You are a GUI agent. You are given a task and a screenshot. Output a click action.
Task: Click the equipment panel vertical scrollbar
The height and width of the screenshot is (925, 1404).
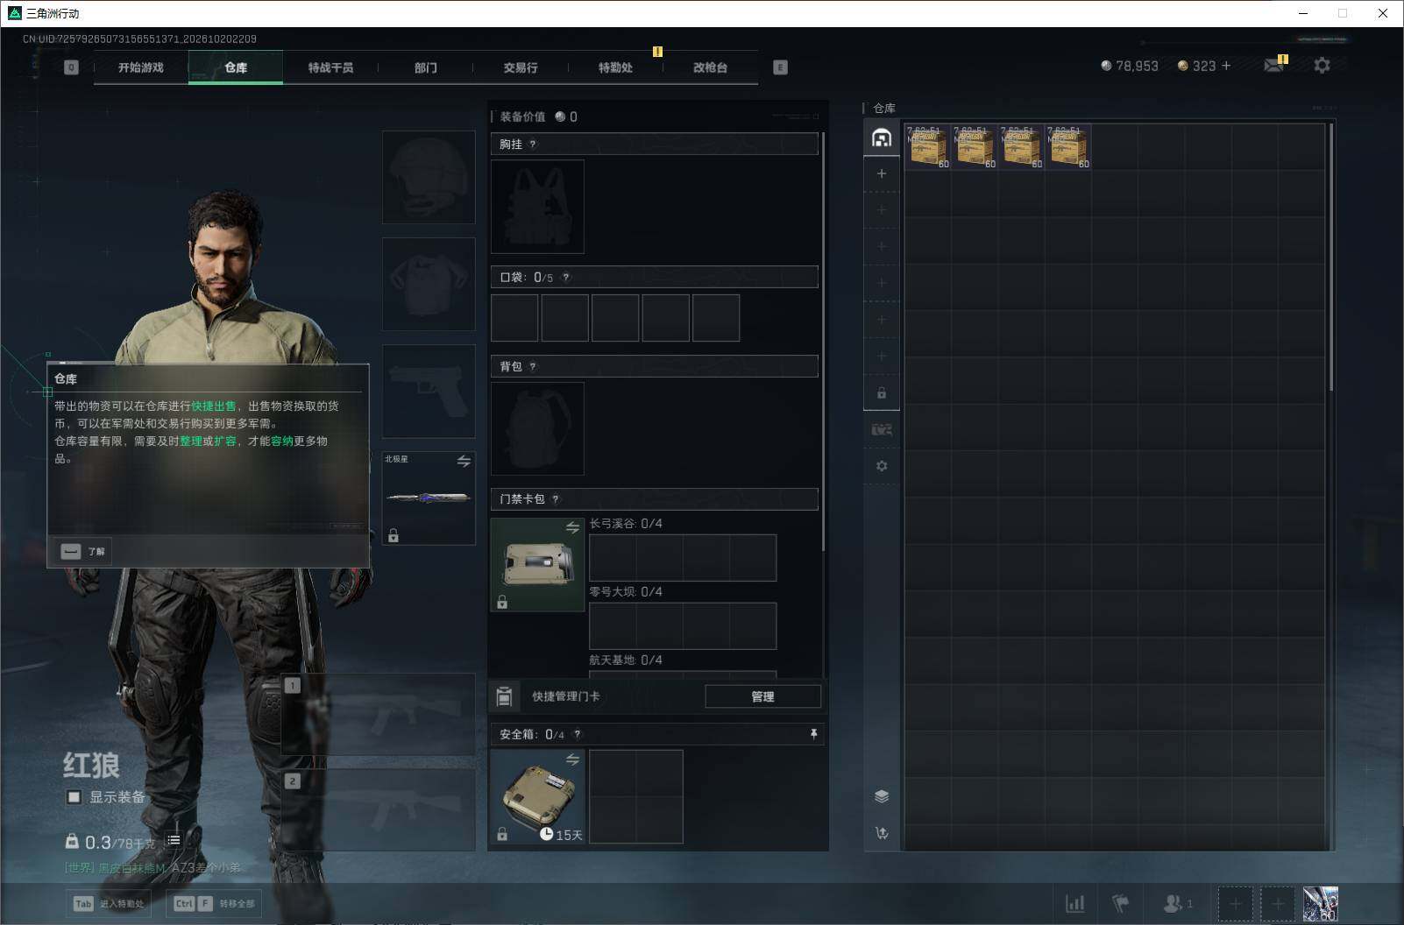click(823, 342)
